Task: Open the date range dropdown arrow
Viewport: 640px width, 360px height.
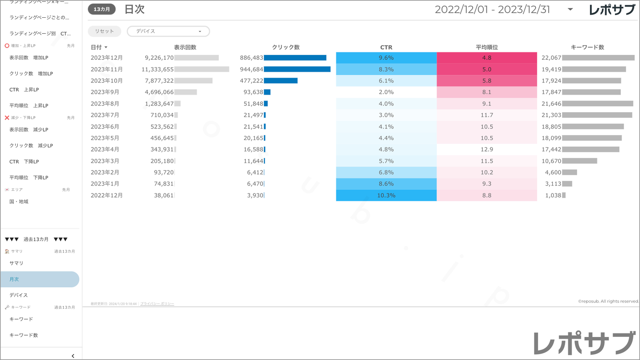Action: point(570,9)
